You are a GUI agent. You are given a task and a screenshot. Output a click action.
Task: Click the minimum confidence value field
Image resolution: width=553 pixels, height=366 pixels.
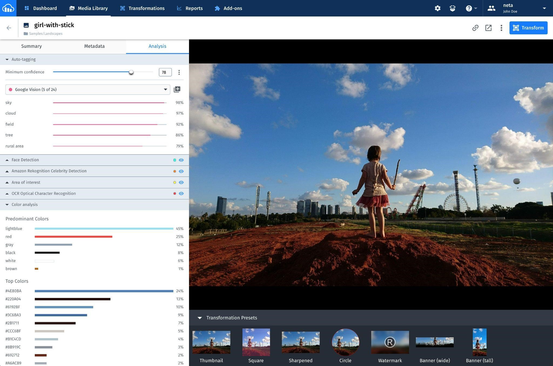165,72
